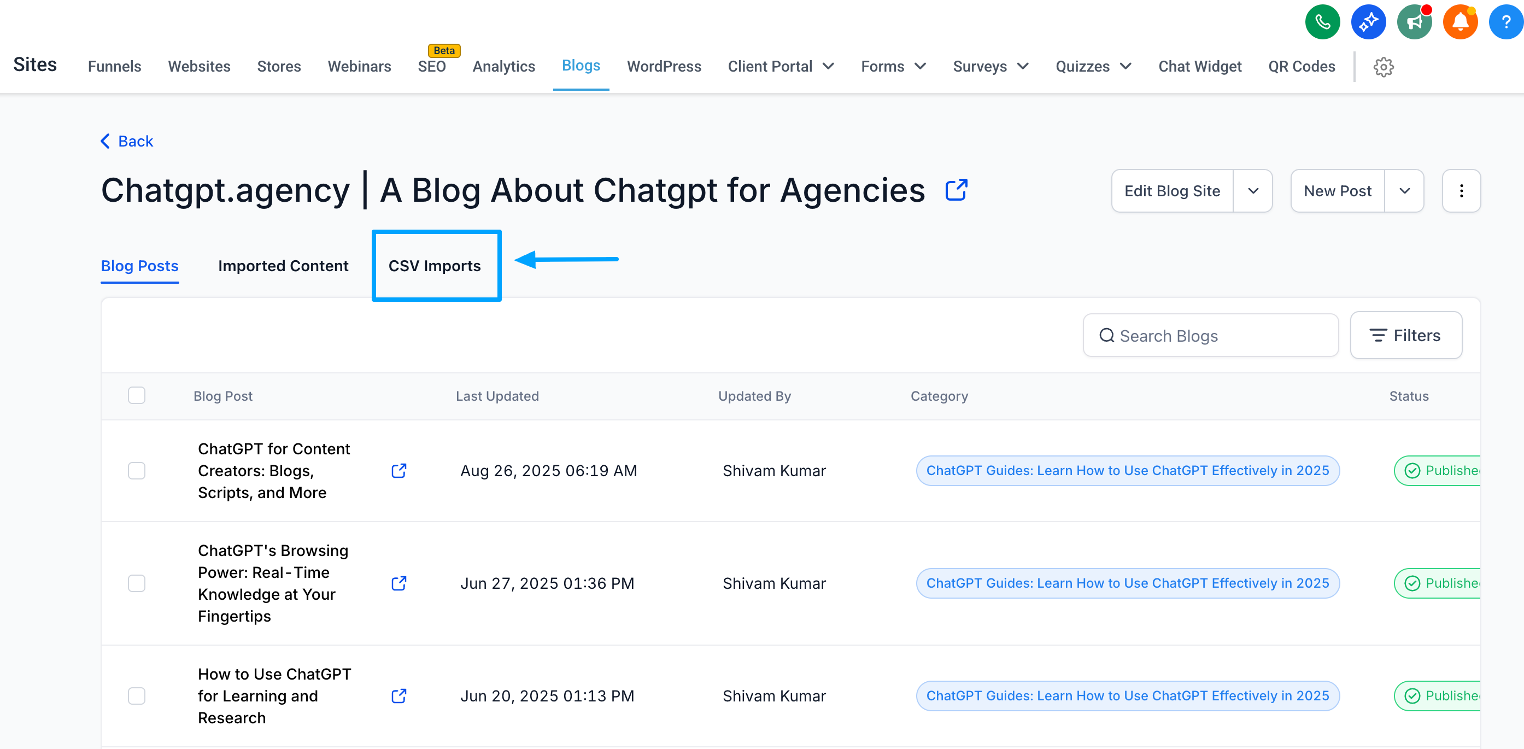1524x749 pixels.
Task: Go back using the Back link
Action: point(127,141)
